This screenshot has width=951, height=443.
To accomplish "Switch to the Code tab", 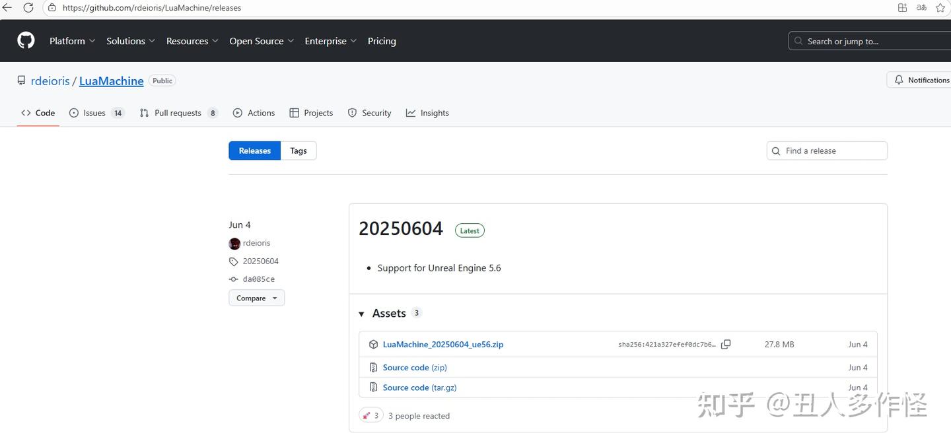I will point(38,113).
